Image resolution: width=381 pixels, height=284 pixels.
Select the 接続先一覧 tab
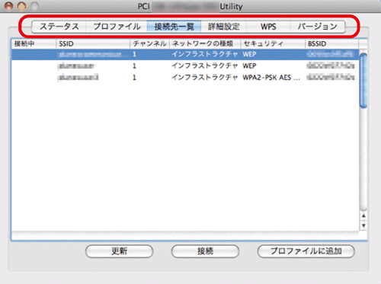point(174,27)
